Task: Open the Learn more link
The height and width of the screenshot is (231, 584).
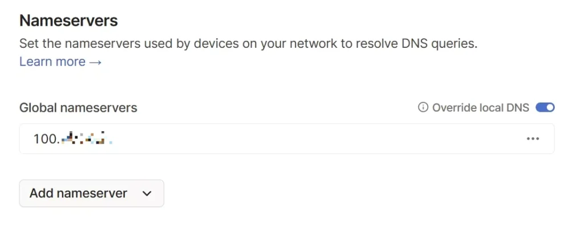Action: tap(60, 62)
